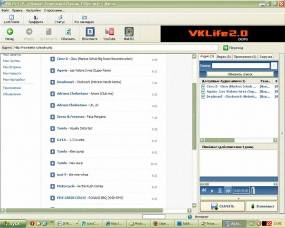The image size is (285, 228).
Task: Uncheck Deadmau5 - Clockwork in audio list
Action: pyautogui.click(x=203, y=97)
